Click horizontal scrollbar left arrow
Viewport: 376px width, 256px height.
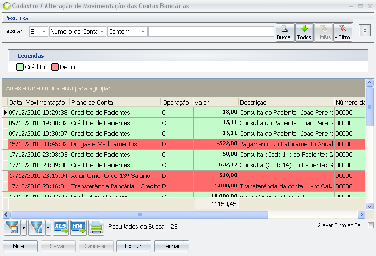[x=7, y=214]
